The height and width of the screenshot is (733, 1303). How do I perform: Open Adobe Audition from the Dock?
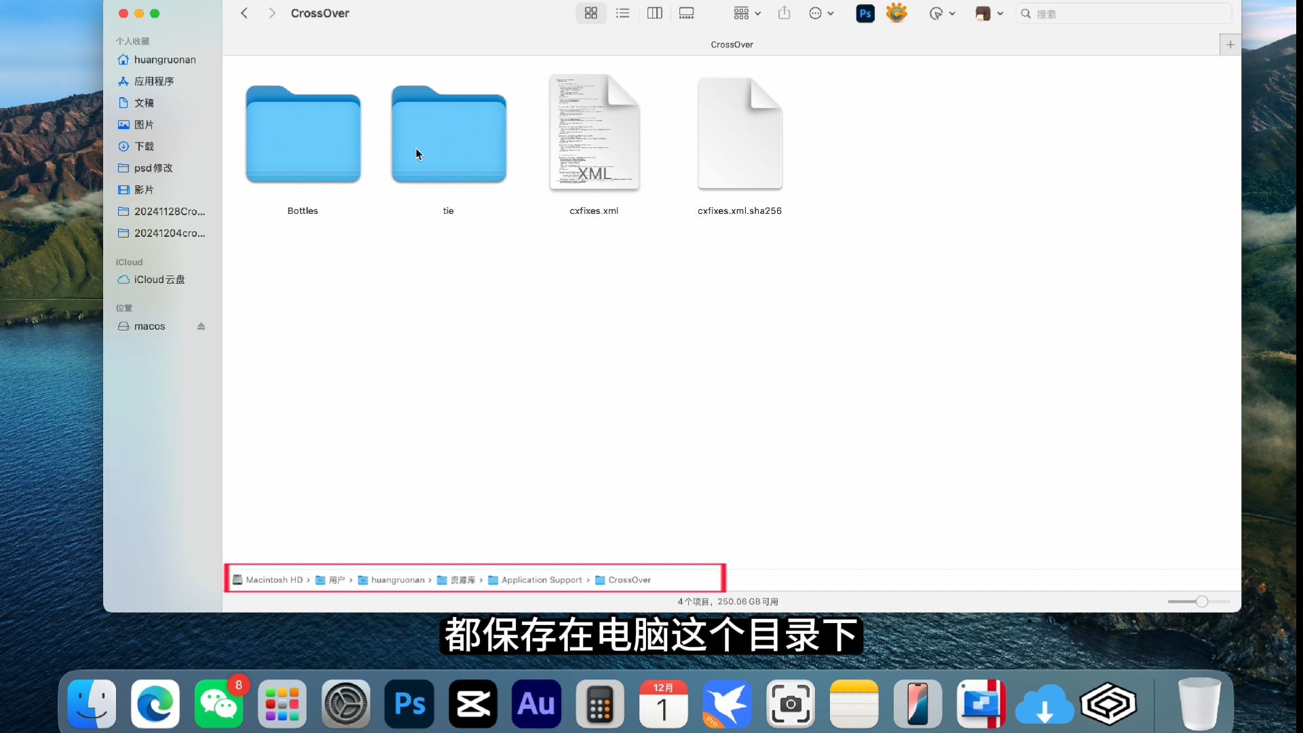point(537,704)
